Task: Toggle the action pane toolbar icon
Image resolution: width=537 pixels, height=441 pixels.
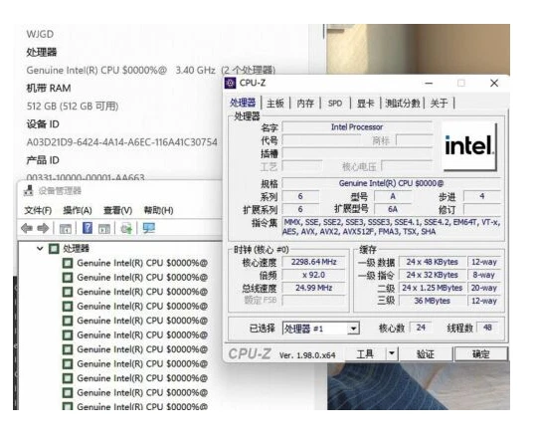Action: 104,229
